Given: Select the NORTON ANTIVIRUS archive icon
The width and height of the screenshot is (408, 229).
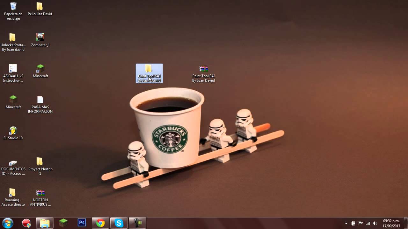Looking at the screenshot, I should (40, 198).
